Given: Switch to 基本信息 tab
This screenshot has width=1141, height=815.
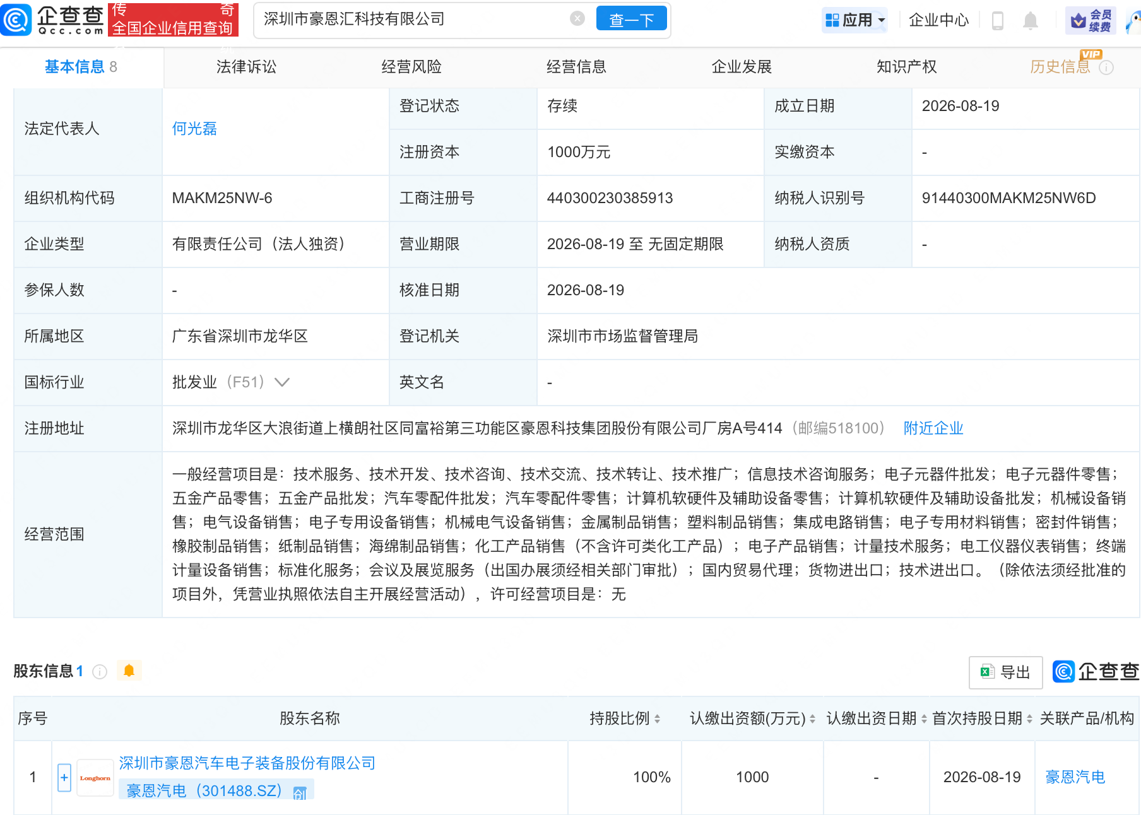Looking at the screenshot, I should point(81,67).
